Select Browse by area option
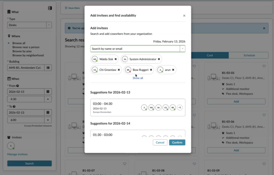 coord(22,51)
